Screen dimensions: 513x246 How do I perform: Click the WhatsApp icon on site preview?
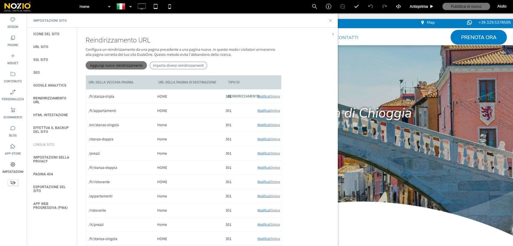(469, 23)
